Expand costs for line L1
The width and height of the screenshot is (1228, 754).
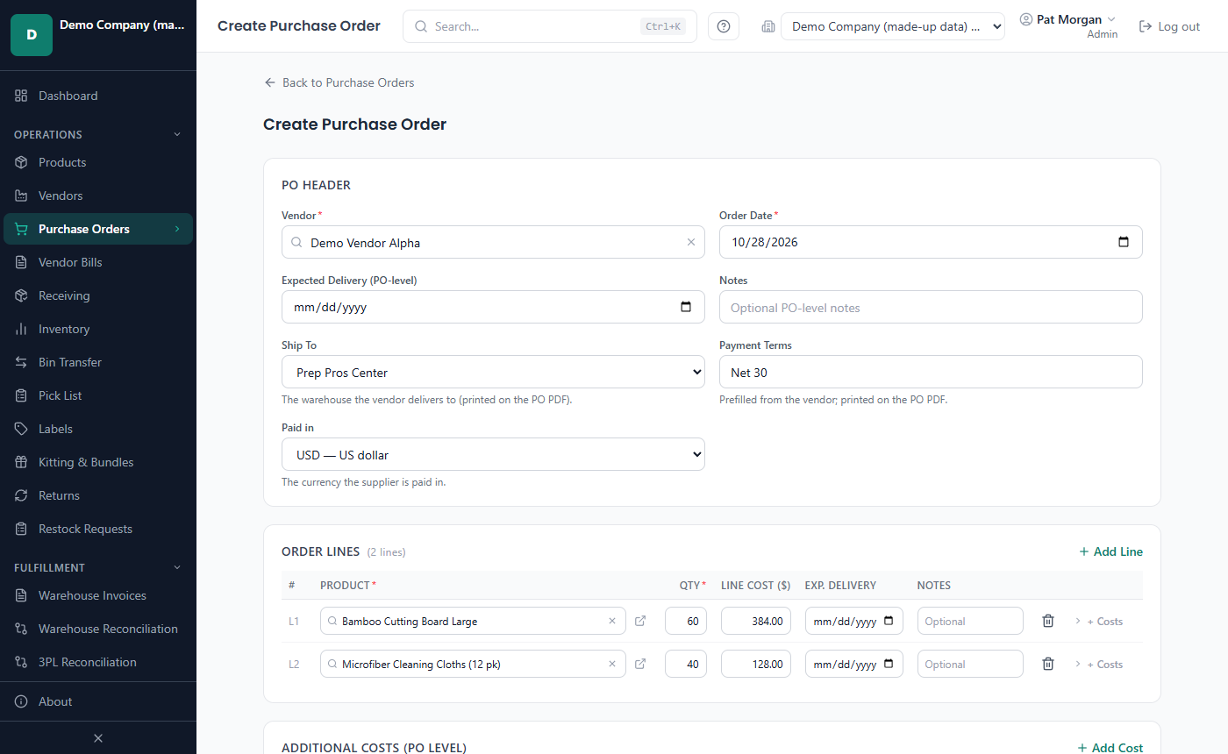[1098, 621]
